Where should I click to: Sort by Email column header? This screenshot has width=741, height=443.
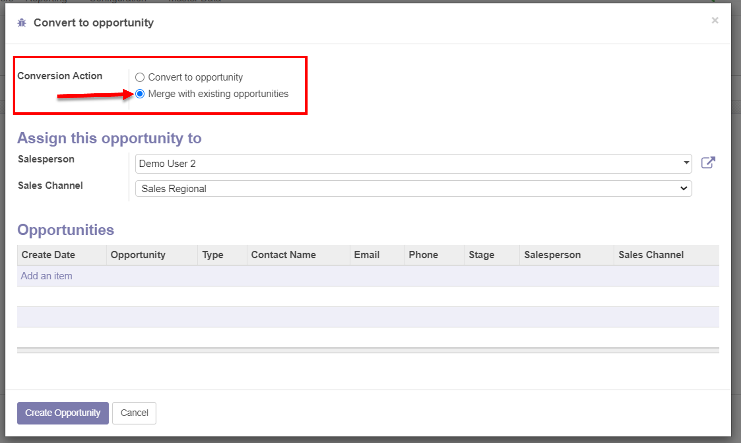(x=377, y=255)
